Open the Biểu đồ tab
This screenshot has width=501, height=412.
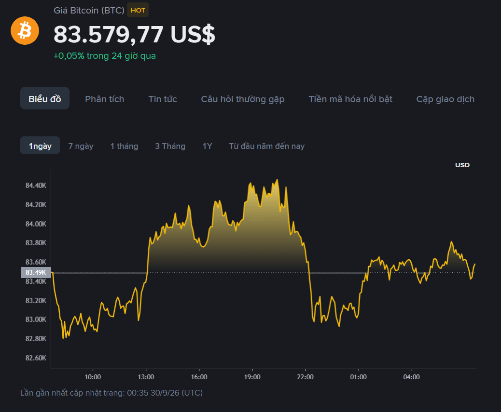point(45,99)
